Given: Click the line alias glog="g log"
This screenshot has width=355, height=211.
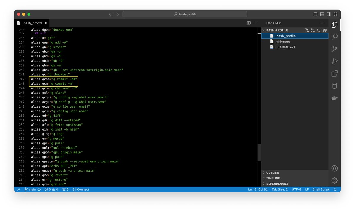Looking at the screenshot, I should (x=48, y=134).
